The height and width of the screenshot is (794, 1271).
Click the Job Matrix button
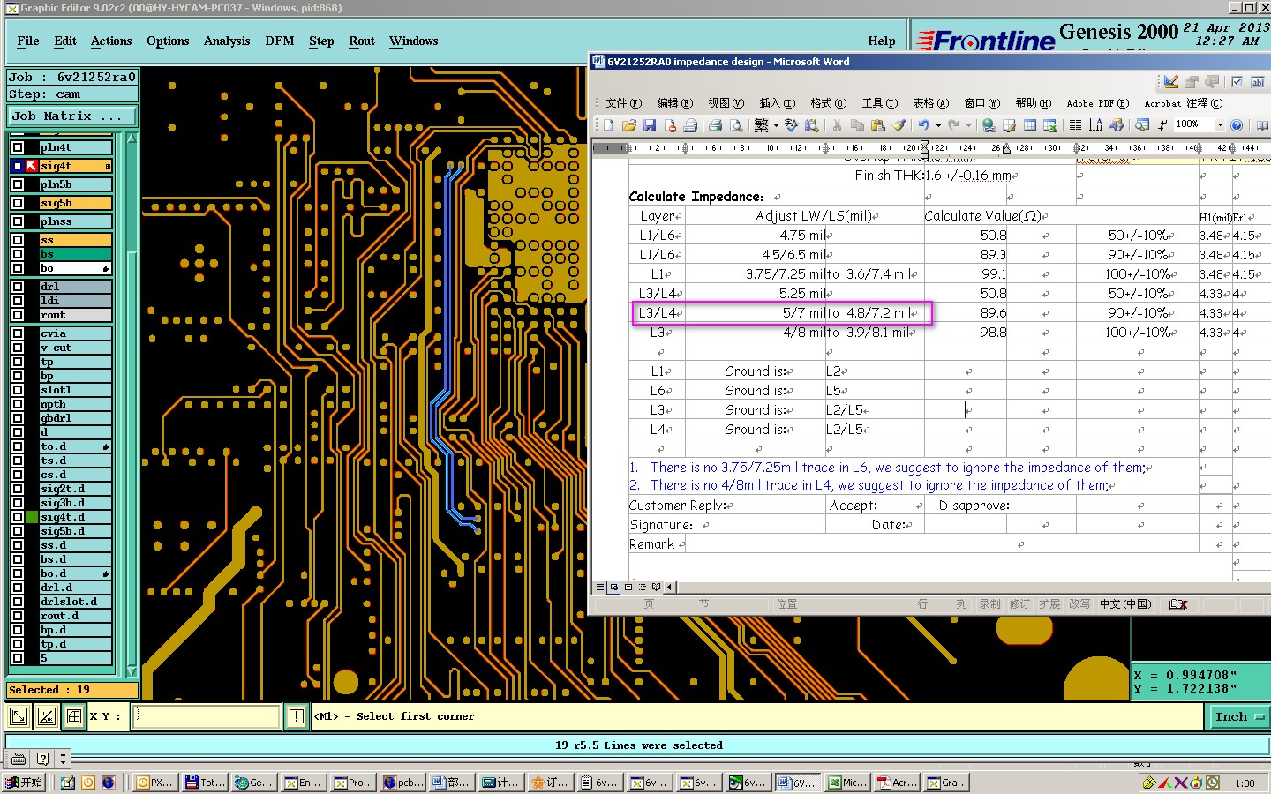tap(71, 116)
